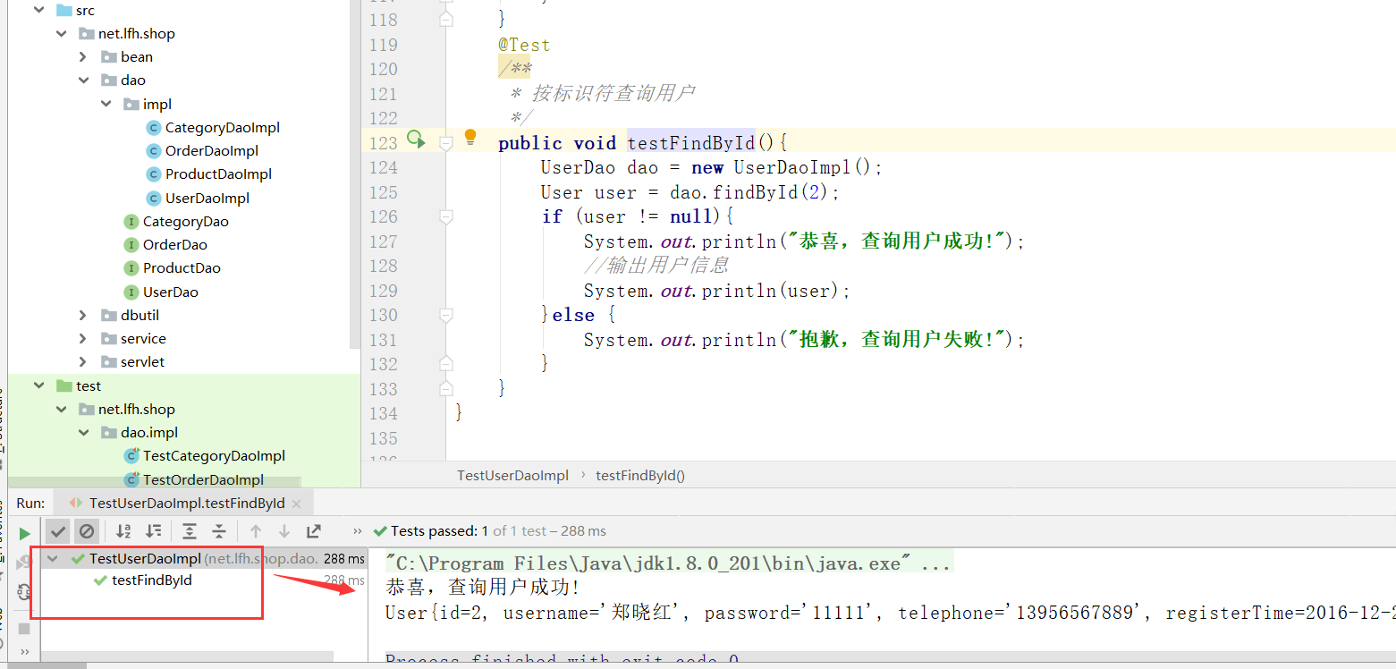Click 'Tests passed: 1' status label

440,531
